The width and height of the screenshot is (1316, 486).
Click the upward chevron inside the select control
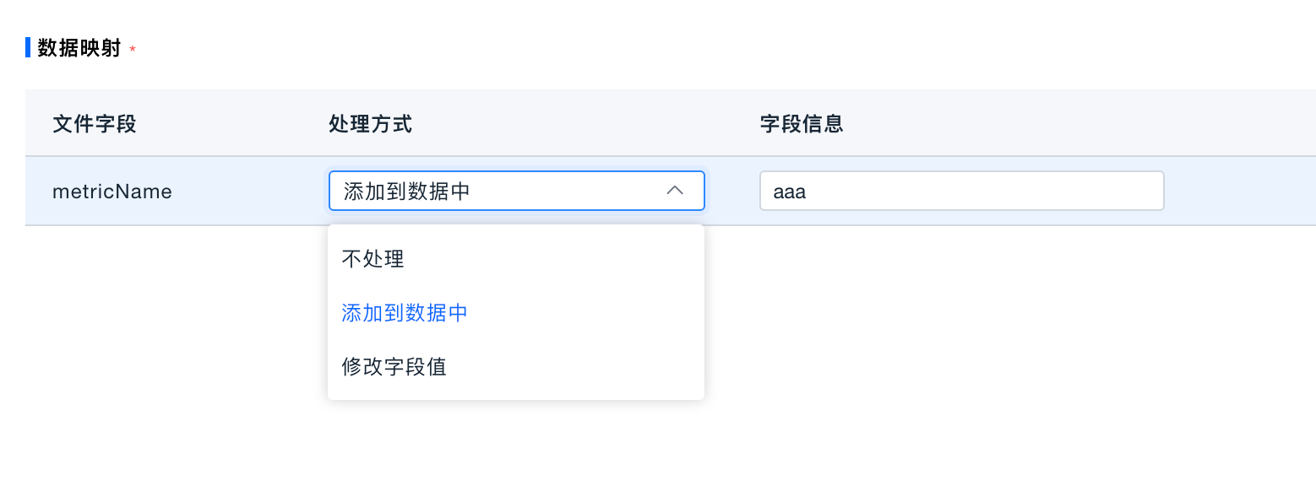point(675,191)
